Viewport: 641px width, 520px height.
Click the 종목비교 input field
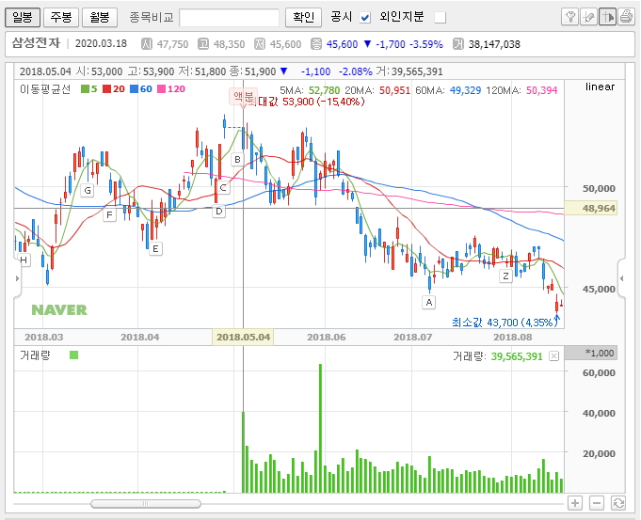point(229,18)
